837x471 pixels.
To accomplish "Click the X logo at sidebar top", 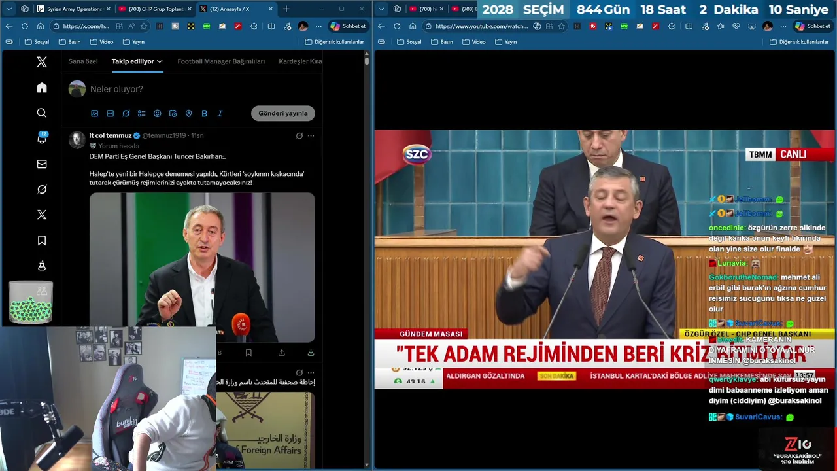I will point(42,62).
